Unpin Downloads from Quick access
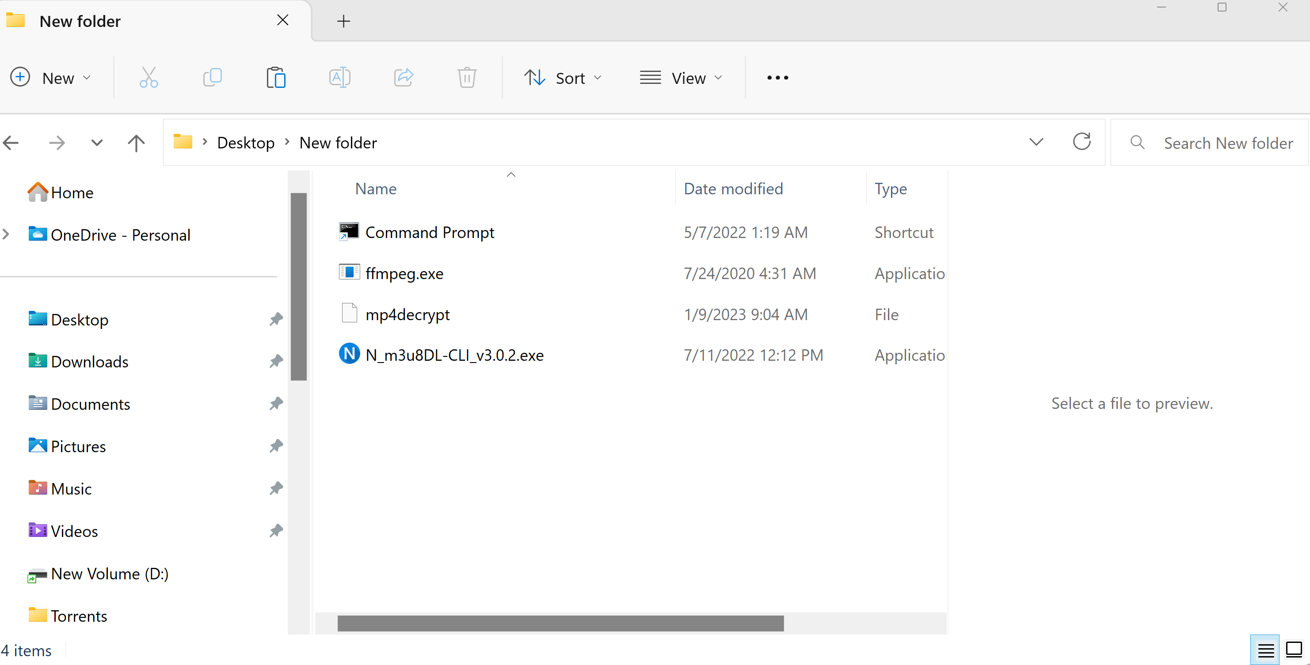This screenshot has width=1310, height=665. click(276, 361)
